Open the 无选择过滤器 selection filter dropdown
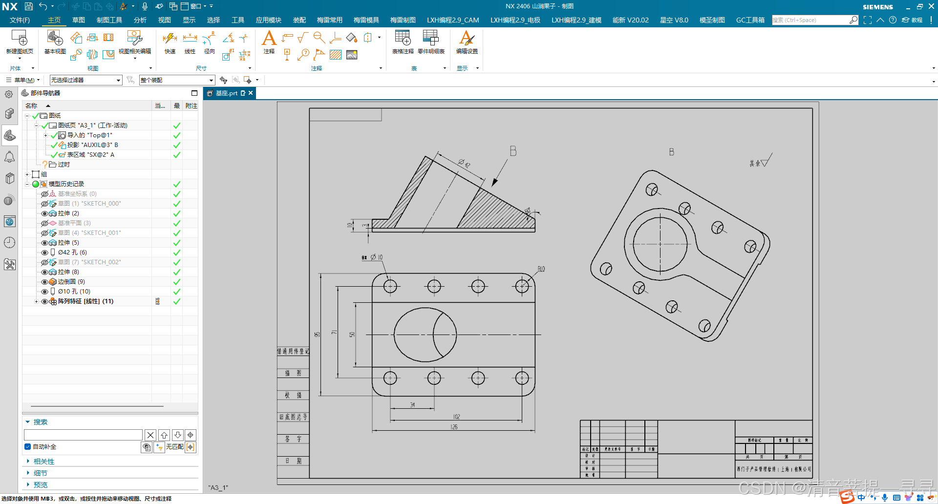Image resolution: width=938 pixels, height=504 pixels. (x=86, y=80)
